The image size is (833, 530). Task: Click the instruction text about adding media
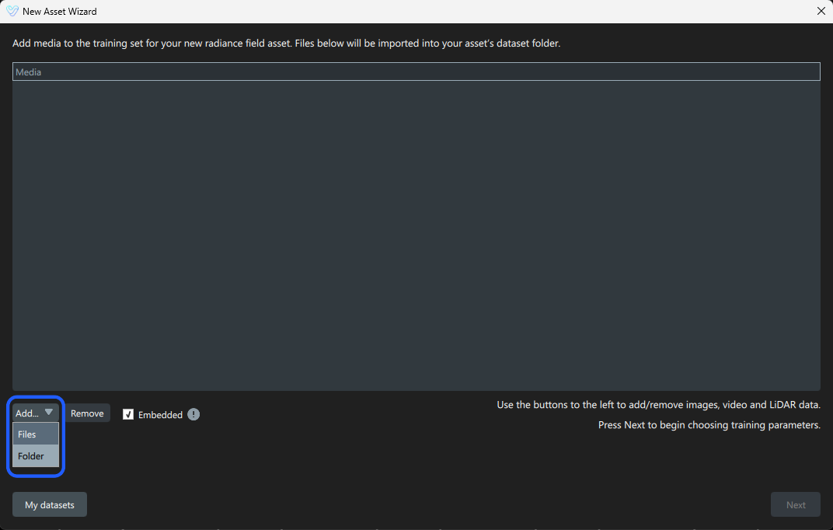(x=286, y=43)
